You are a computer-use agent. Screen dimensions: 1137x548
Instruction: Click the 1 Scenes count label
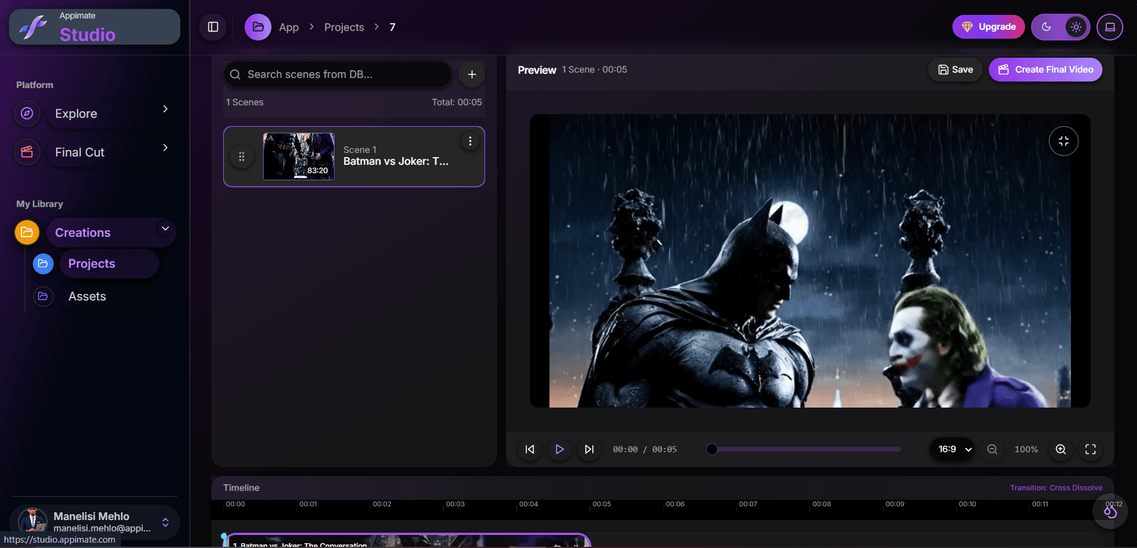pyautogui.click(x=245, y=102)
